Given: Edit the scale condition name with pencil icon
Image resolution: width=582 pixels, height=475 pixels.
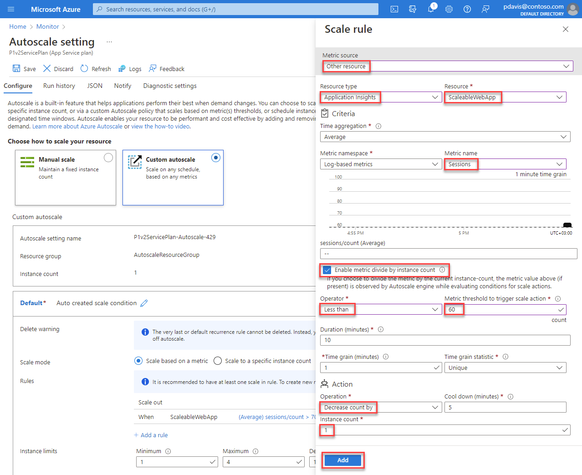Looking at the screenshot, I should (144, 303).
